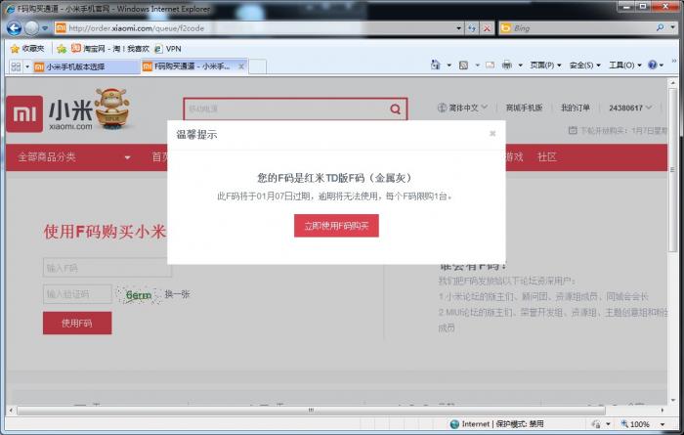Click the Print icon
This screenshot has height=435, width=684.
pos(507,65)
